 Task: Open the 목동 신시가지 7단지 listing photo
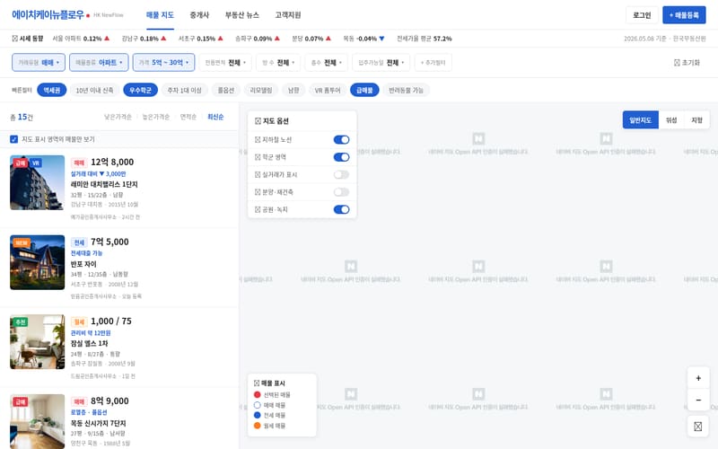tap(38, 421)
